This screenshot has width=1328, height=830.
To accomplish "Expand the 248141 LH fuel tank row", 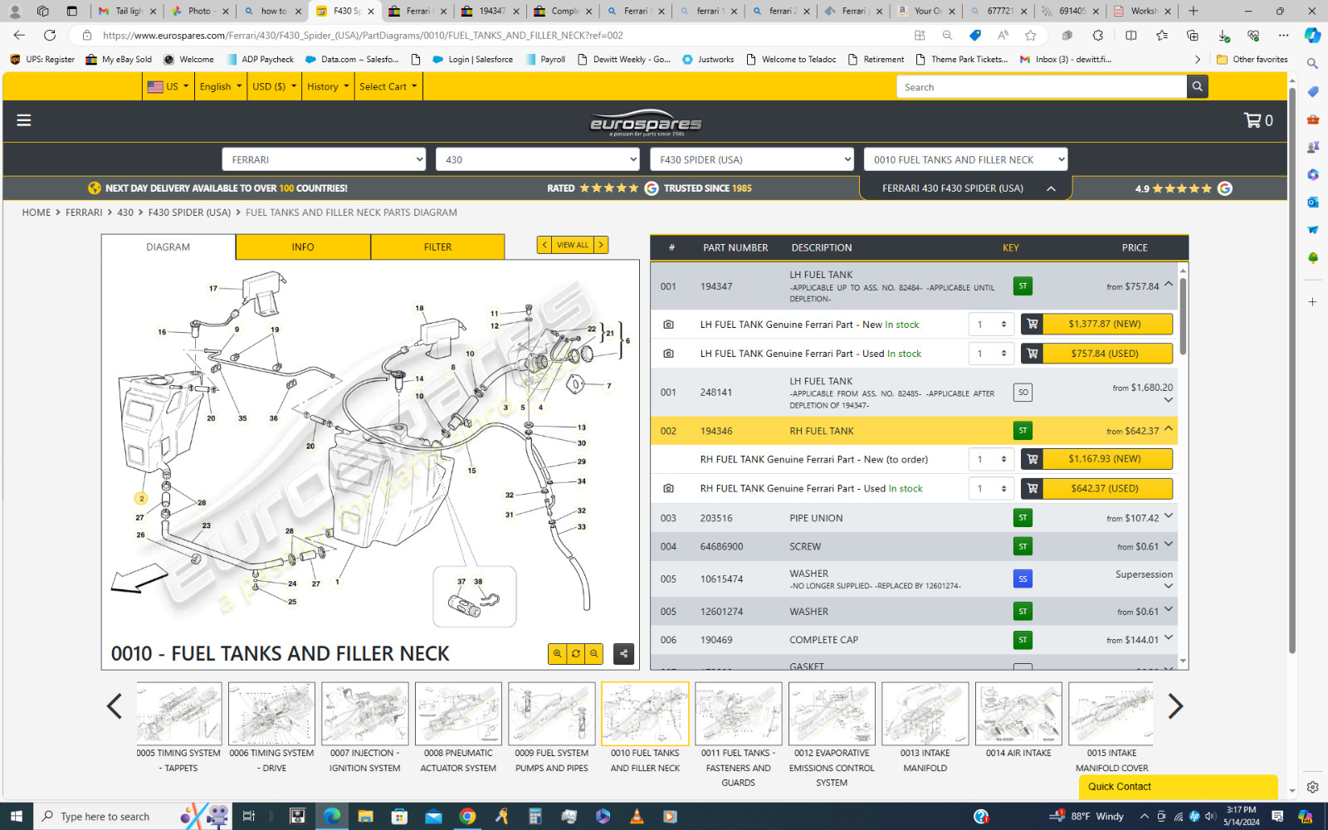I will tap(1169, 400).
